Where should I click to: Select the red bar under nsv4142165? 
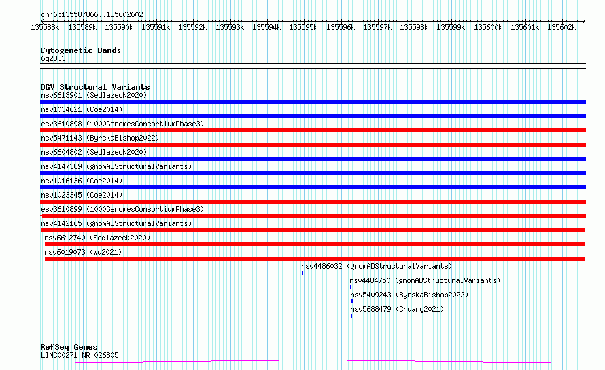(x=313, y=230)
